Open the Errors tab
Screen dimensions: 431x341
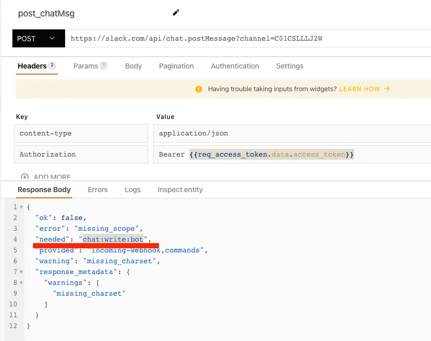click(x=98, y=190)
